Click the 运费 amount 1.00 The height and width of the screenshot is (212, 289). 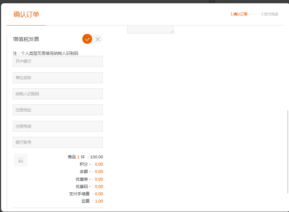click(x=99, y=201)
